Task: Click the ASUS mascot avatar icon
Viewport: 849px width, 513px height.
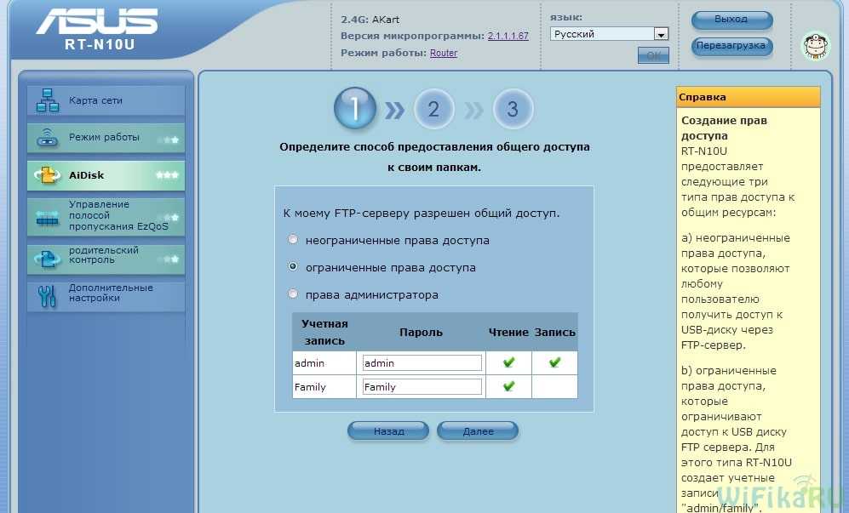Action: click(816, 46)
